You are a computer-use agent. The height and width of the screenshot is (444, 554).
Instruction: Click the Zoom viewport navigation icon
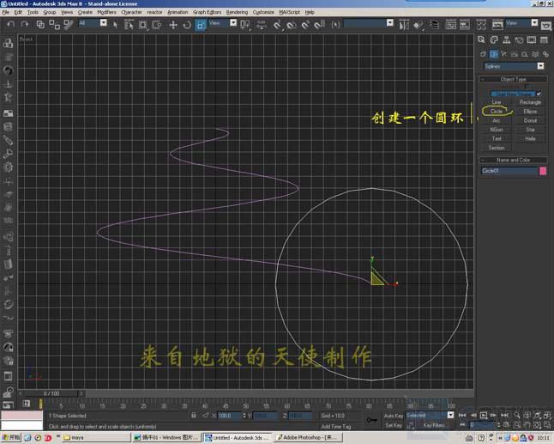click(516, 415)
